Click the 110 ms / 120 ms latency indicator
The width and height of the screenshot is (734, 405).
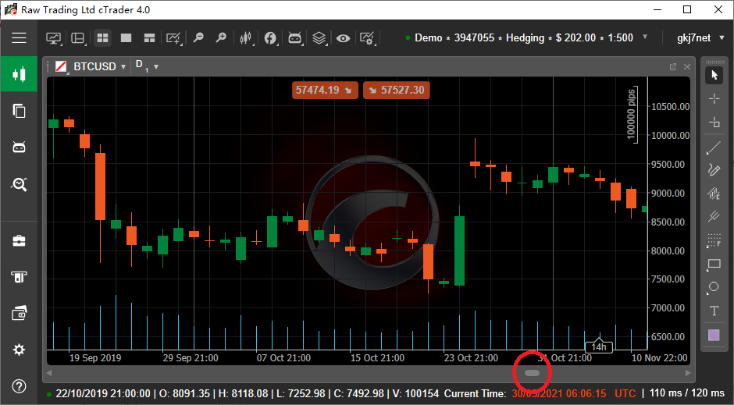click(x=687, y=393)
